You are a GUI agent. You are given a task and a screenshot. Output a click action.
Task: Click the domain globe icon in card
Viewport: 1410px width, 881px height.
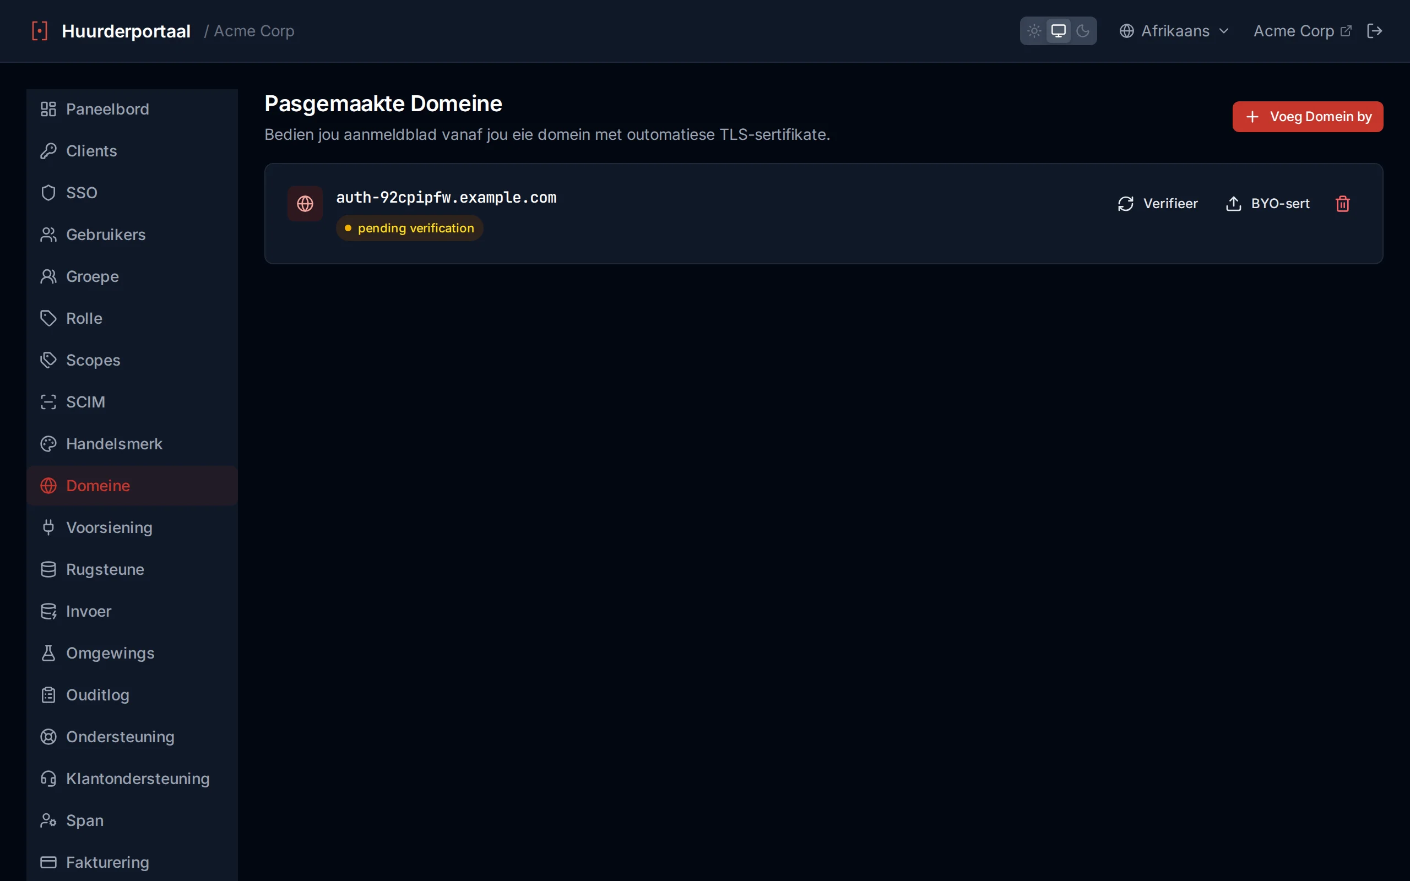(x=305, y=204)
